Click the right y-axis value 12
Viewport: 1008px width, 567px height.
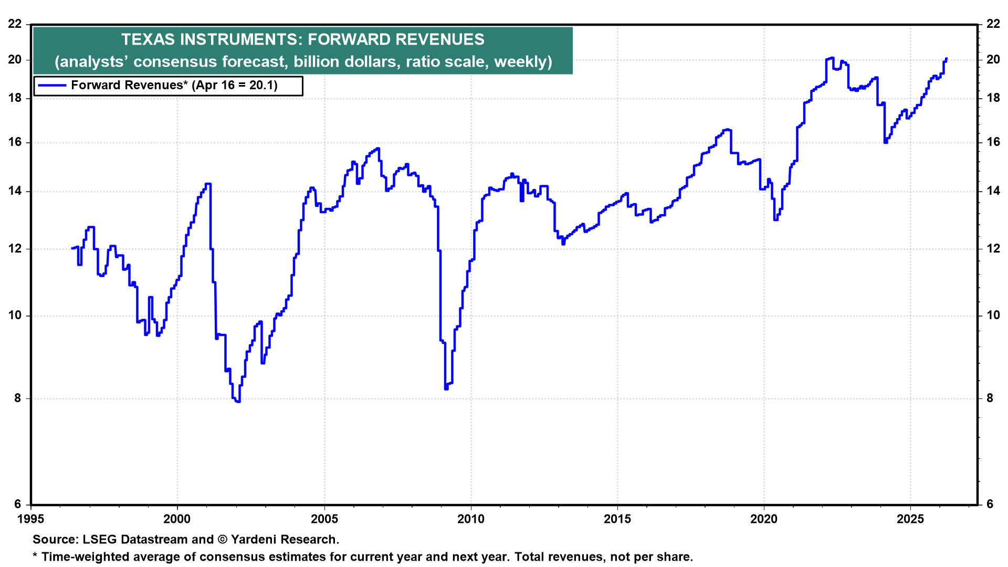(993, 249)
